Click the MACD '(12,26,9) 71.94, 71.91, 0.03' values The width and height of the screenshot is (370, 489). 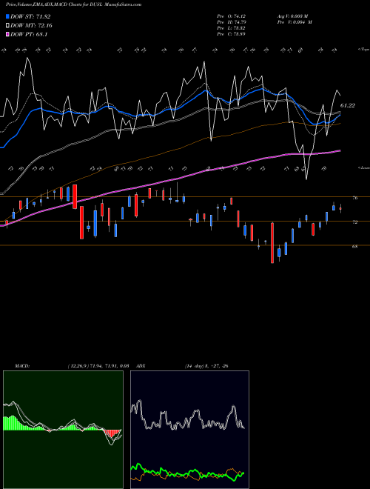click(x=98, y=366)
